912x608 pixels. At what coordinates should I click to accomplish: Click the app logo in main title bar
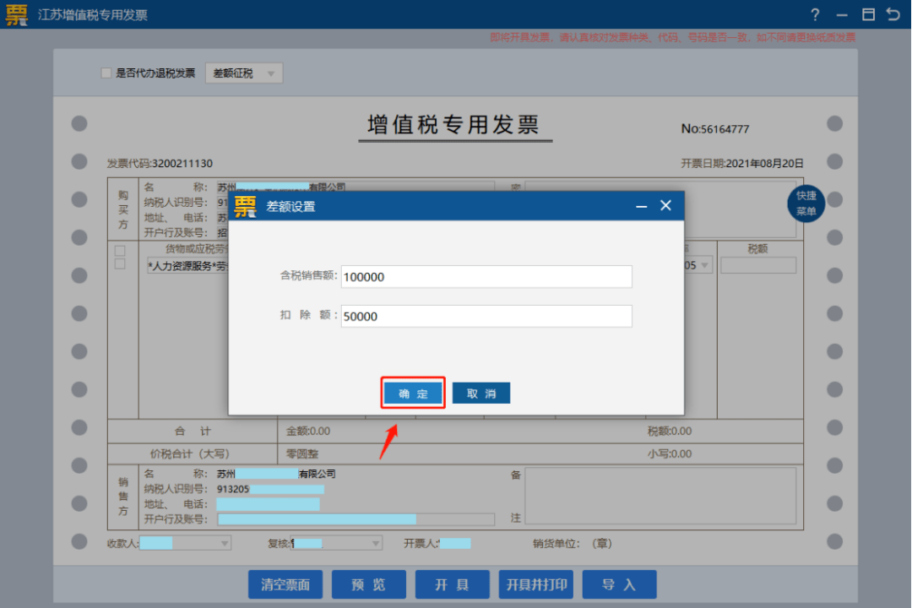click(16, 14)
